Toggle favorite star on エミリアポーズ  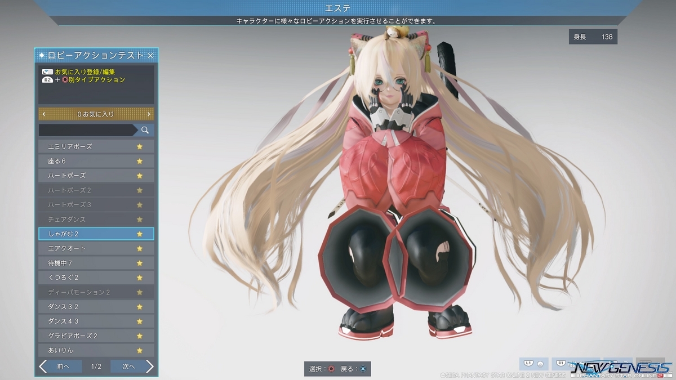(140, 146)
